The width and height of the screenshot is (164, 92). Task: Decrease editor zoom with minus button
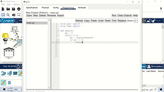coord(137,21)
